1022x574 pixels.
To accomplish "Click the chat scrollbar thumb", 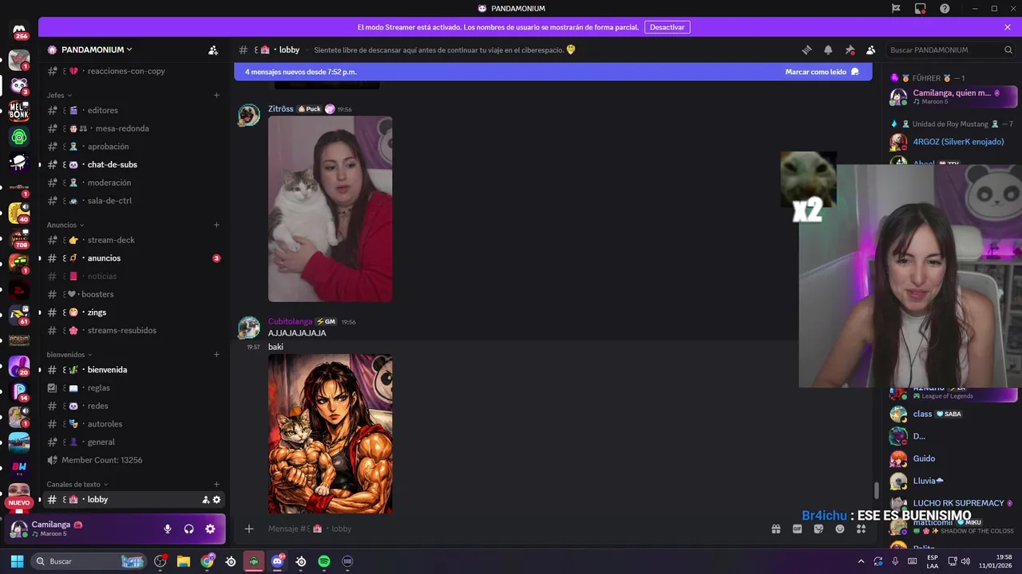I will point(876,489).
